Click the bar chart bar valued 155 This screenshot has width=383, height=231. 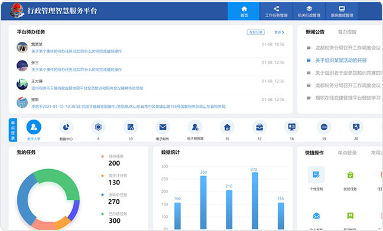pos(281,216)
